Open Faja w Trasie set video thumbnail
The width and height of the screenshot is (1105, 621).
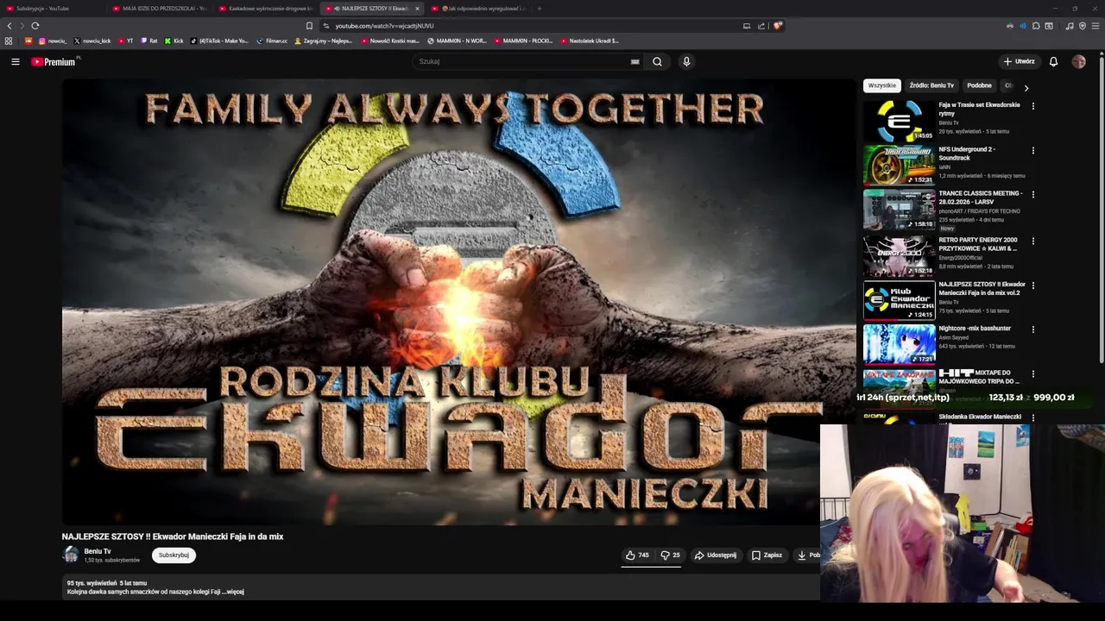899,121
